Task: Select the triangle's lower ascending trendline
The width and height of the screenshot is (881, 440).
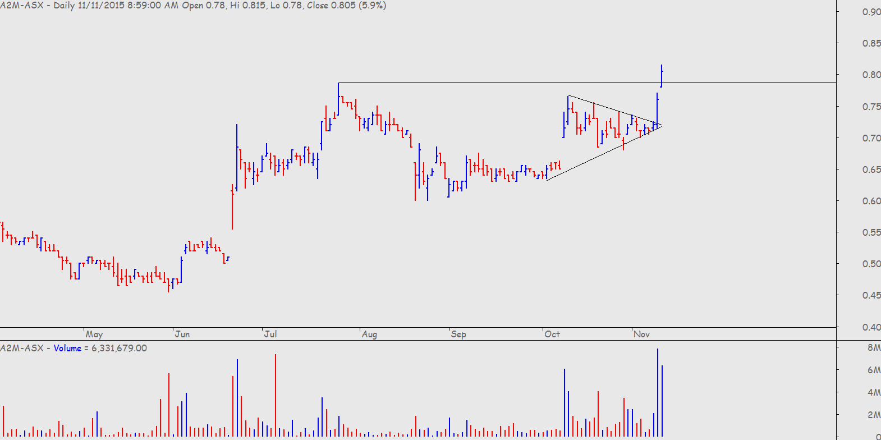Action: pos(604,153)
